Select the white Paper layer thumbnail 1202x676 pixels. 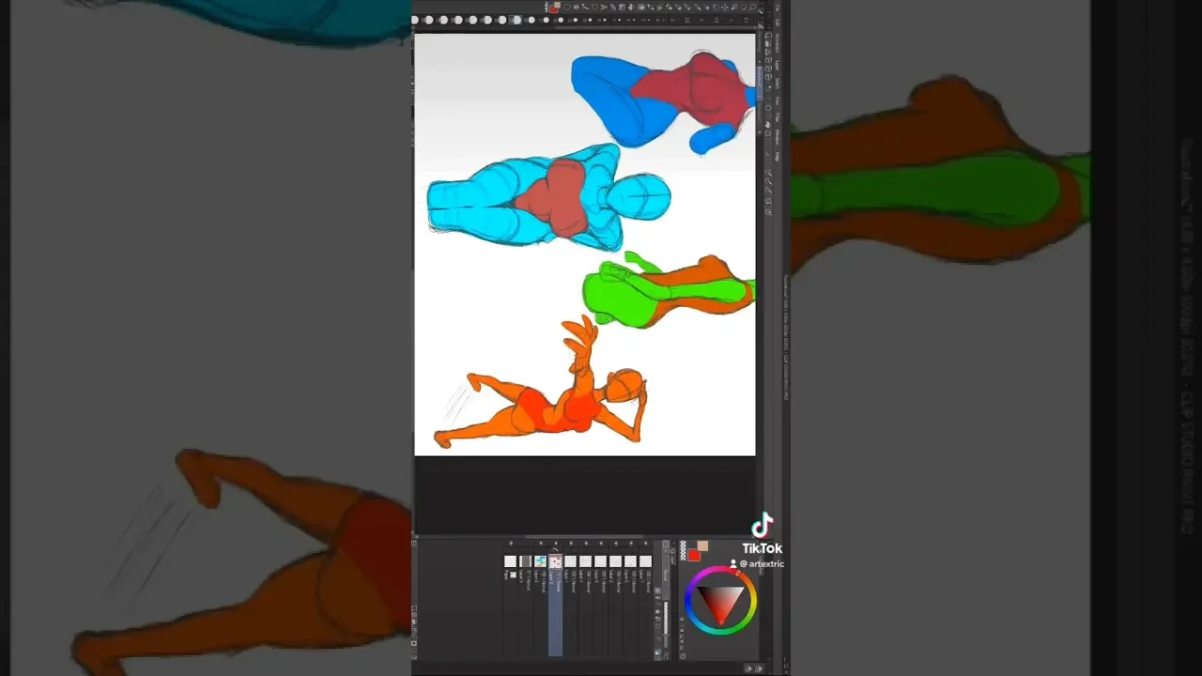click(x=510, y=561)
